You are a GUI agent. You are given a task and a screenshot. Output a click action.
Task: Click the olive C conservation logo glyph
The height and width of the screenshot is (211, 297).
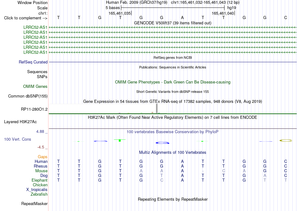(286, 141)
